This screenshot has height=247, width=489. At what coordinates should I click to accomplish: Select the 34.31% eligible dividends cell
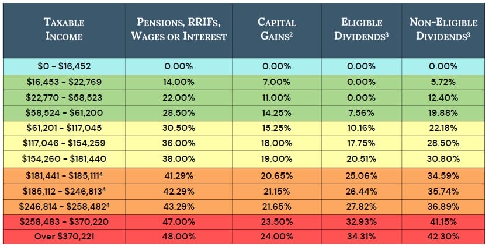pos(362,237)
